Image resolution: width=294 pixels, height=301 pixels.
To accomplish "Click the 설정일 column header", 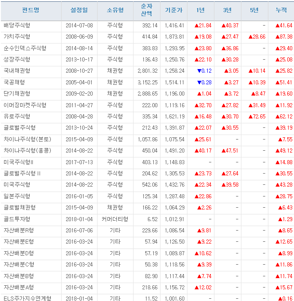I will (x=79, y=10).
